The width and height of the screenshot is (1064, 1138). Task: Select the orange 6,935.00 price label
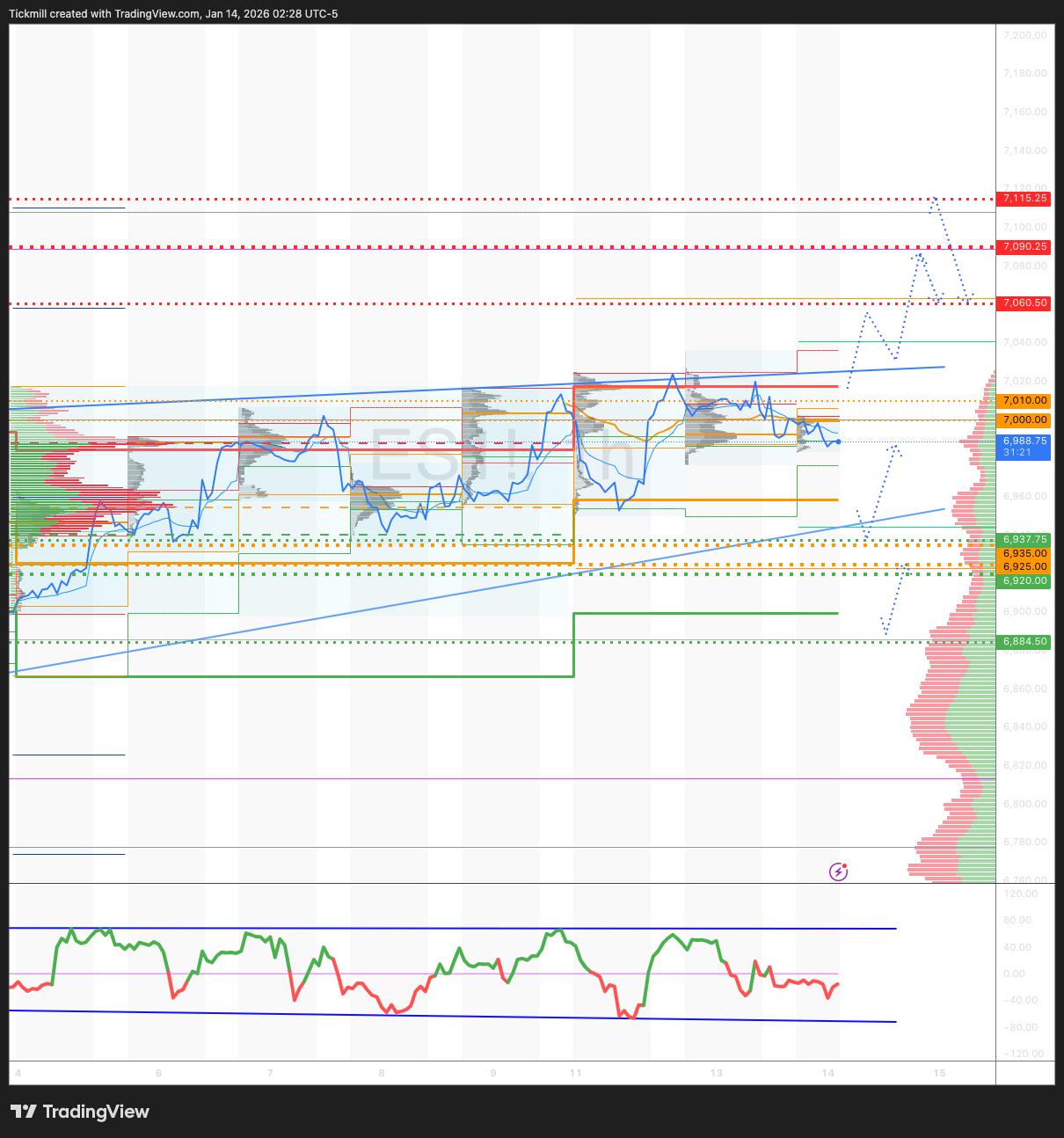coord(1024,554)
